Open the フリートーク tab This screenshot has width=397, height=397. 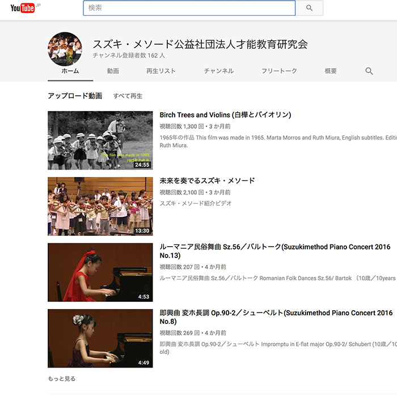pos(279,71)
